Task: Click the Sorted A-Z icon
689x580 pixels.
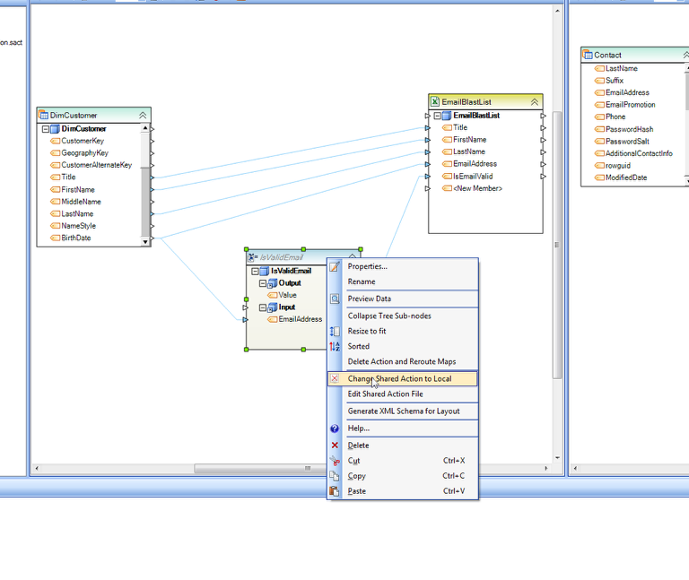Action: pos(335,346)
